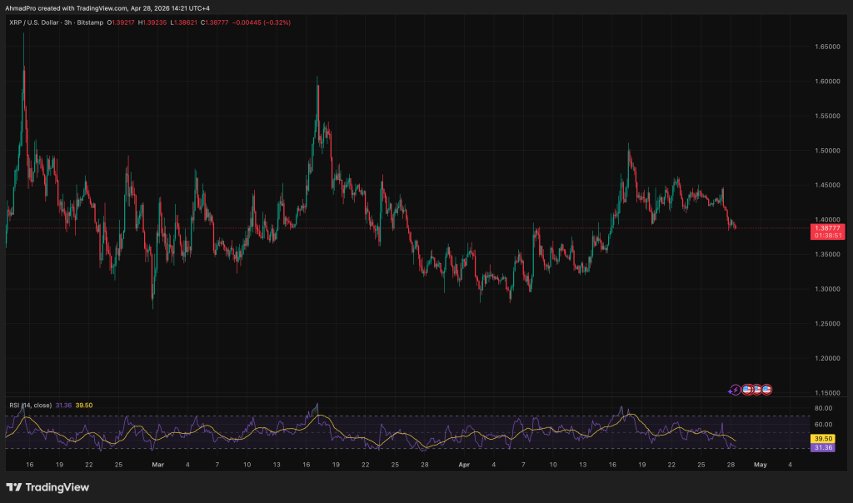Click the middle US flag event icon
The width and height of the screenshot is (853, 503).
click(757, 389)
